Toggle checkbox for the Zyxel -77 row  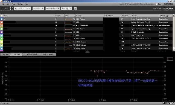[x=2, y=19]
